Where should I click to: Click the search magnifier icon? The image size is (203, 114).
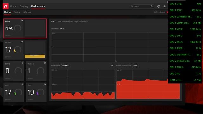point(152,6)
